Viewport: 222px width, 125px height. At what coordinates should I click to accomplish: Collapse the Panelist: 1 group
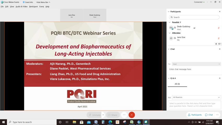170,22
